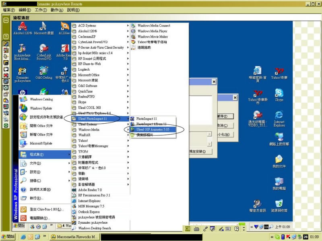Screen dimensions: 322x241
Task: Open the Alcohol 120% desktop shortcut icon
Action: coord(23,28)
